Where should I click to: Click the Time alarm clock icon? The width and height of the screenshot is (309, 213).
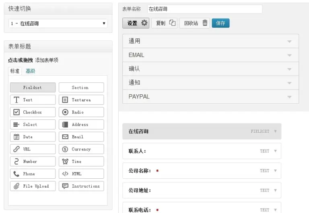coord(65,161)
